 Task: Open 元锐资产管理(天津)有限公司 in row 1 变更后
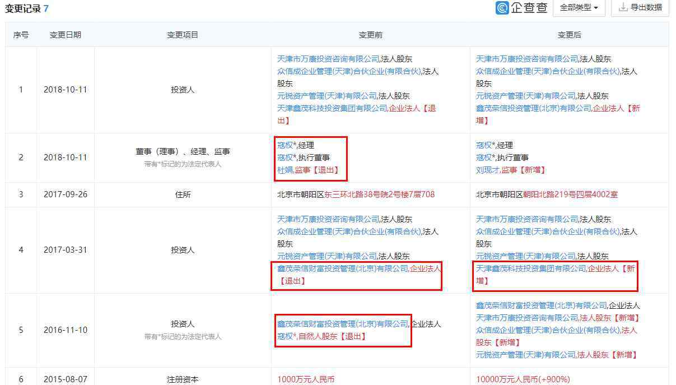(x=525, y=96)
